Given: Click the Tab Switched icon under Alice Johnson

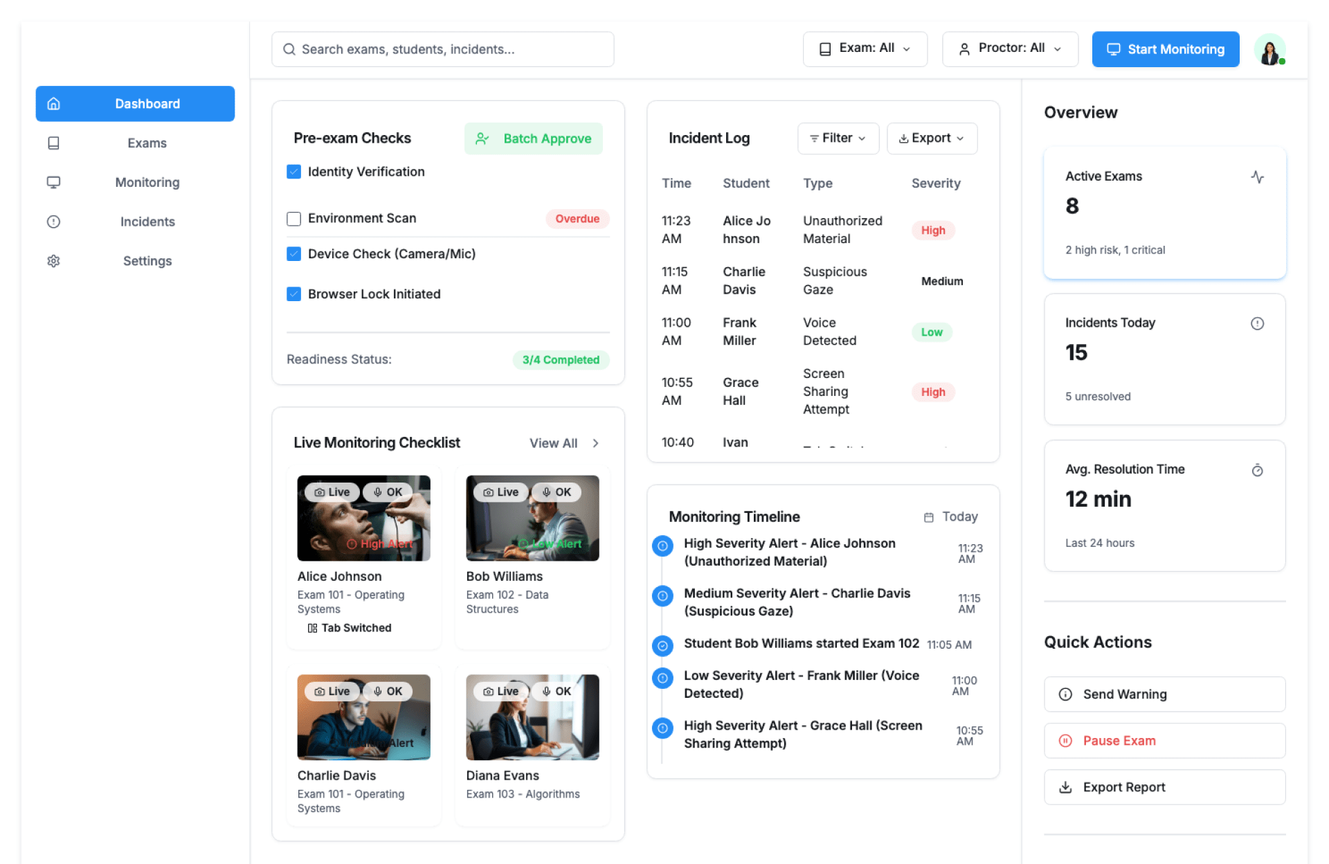Looking at the screenshot, I should [312, 628].
